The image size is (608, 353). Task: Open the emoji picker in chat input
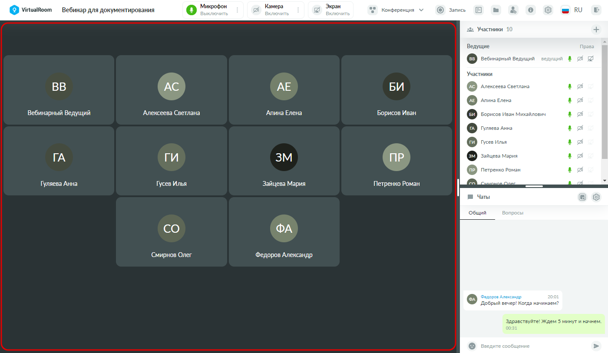(472, 346)
